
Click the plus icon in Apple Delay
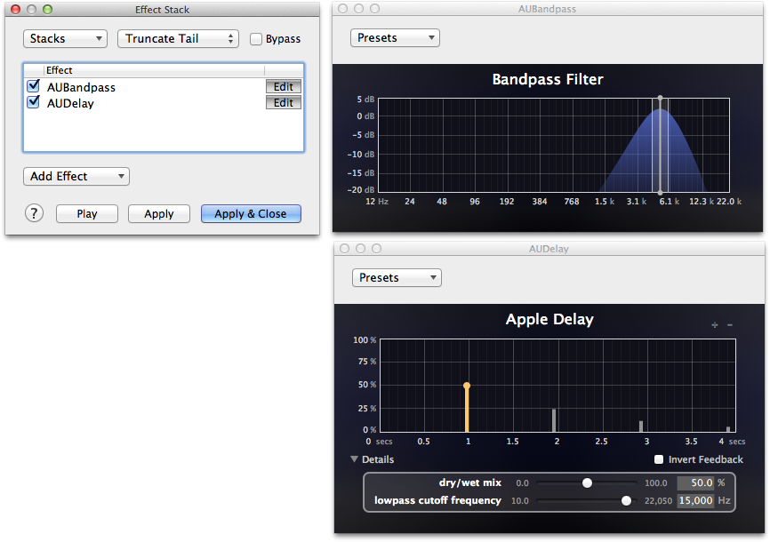(x=715, y=325)
